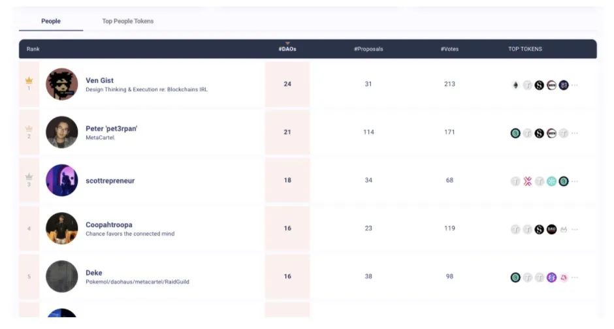Sort by the #DAOs column header
This screenshot has height=329, width=614.
287,49
